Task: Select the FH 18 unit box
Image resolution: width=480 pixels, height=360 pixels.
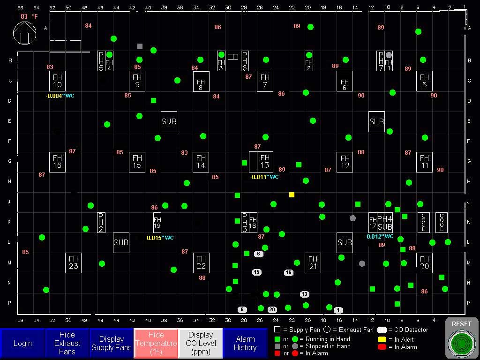Action: 253,223
